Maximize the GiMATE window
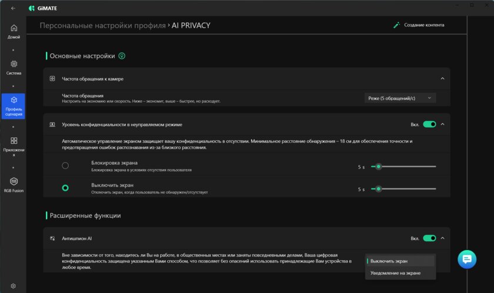Image resolution: width=494 pixels, height=293 pixels. 472,5
